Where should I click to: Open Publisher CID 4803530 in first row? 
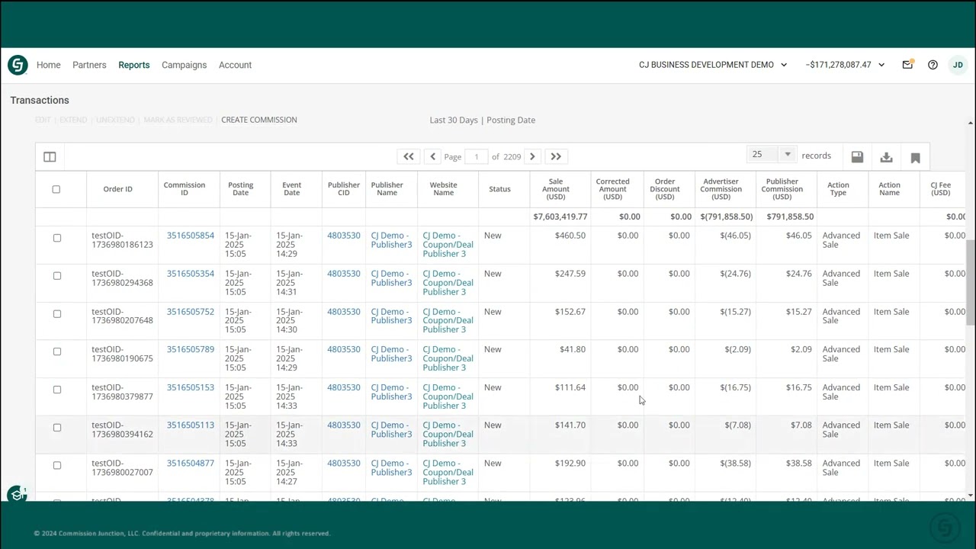click(x=344, y=236)
